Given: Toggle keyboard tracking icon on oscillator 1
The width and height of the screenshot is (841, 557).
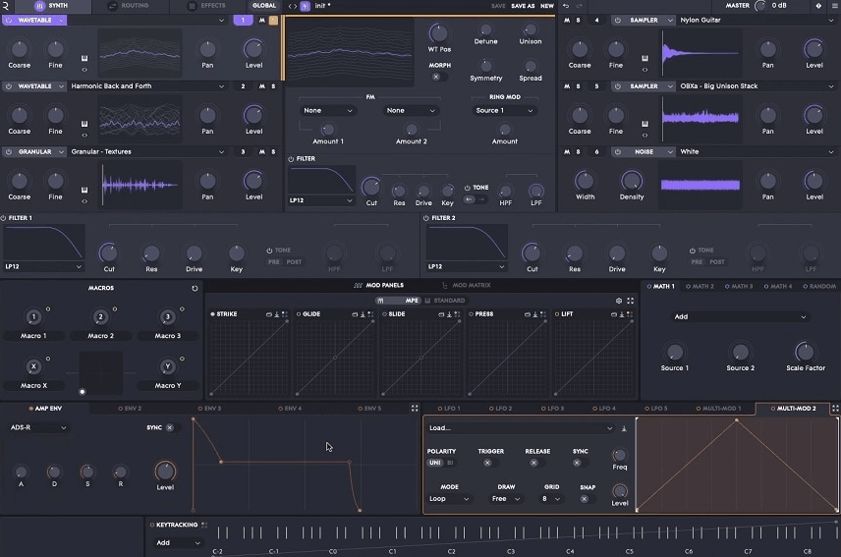Looking at the screenshot, I should (x=84, y=58).
